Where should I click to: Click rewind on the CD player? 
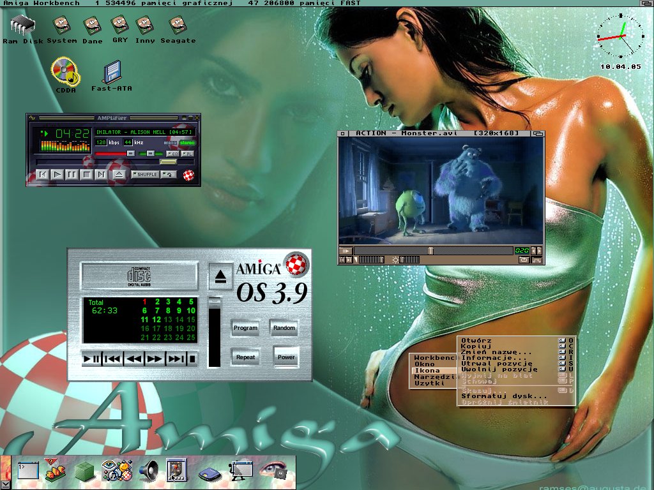click(x=133, y=359)
